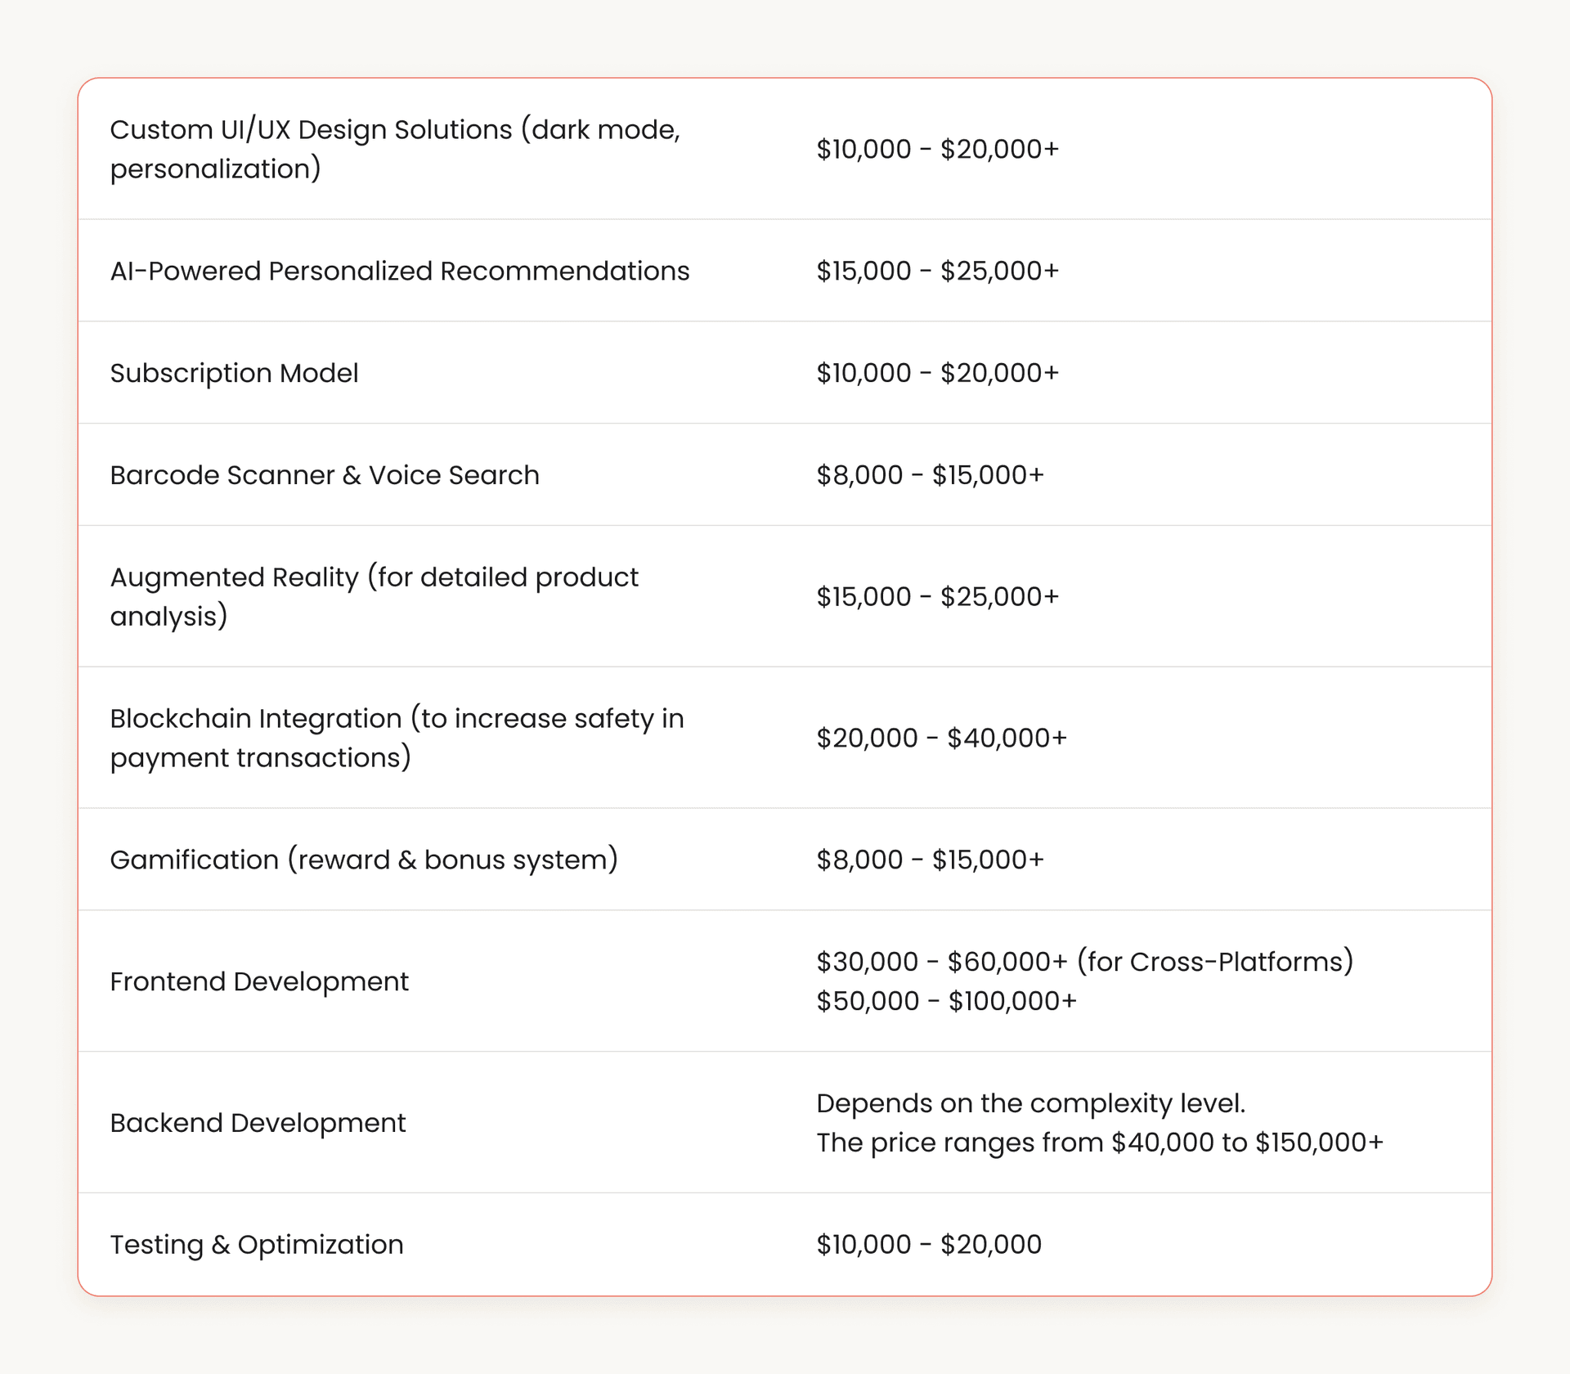Click the $10,000 - $20,000+ price beside Custom UI/UX

(x=938, y=149)
